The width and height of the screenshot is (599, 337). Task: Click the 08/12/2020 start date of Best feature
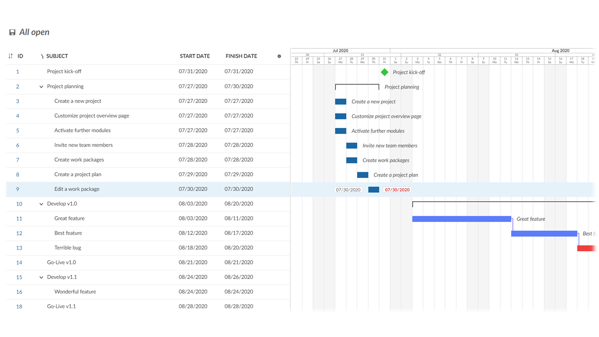coord(193,233)
